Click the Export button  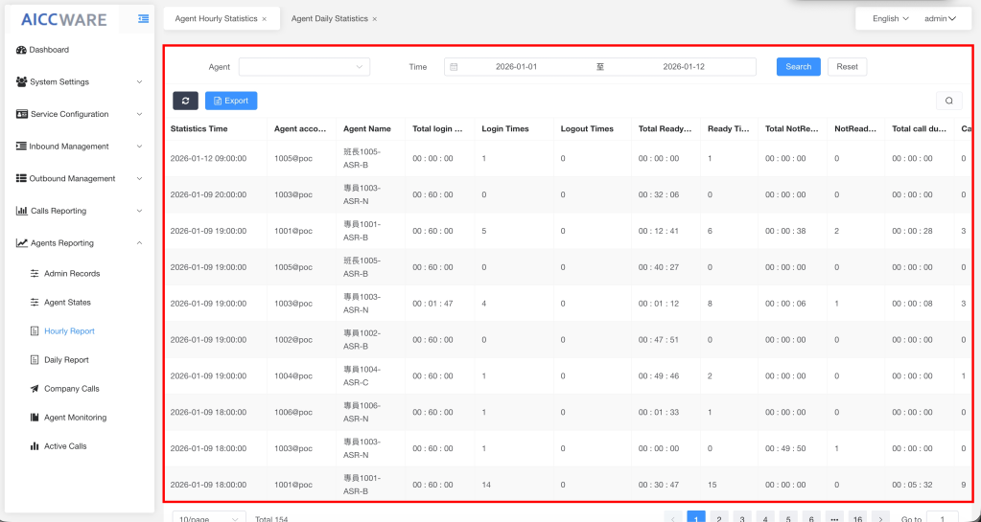[231, 101]
